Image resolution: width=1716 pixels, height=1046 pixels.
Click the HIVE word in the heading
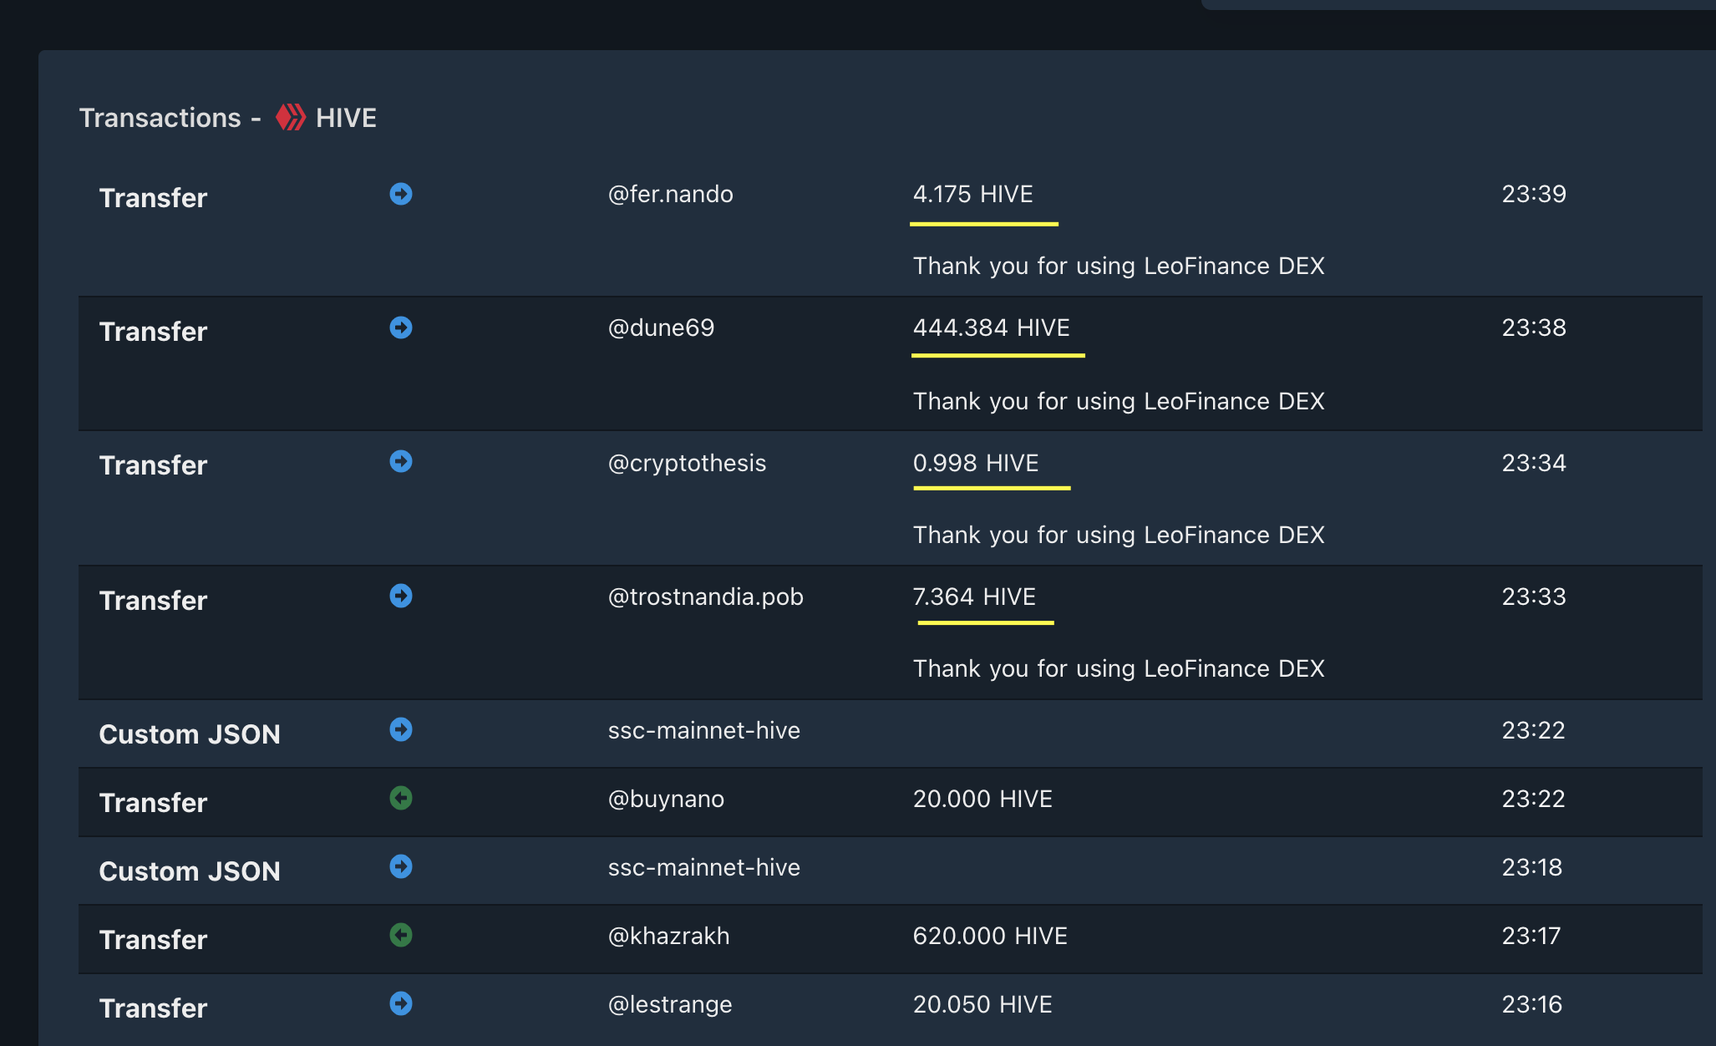(346, 118)
